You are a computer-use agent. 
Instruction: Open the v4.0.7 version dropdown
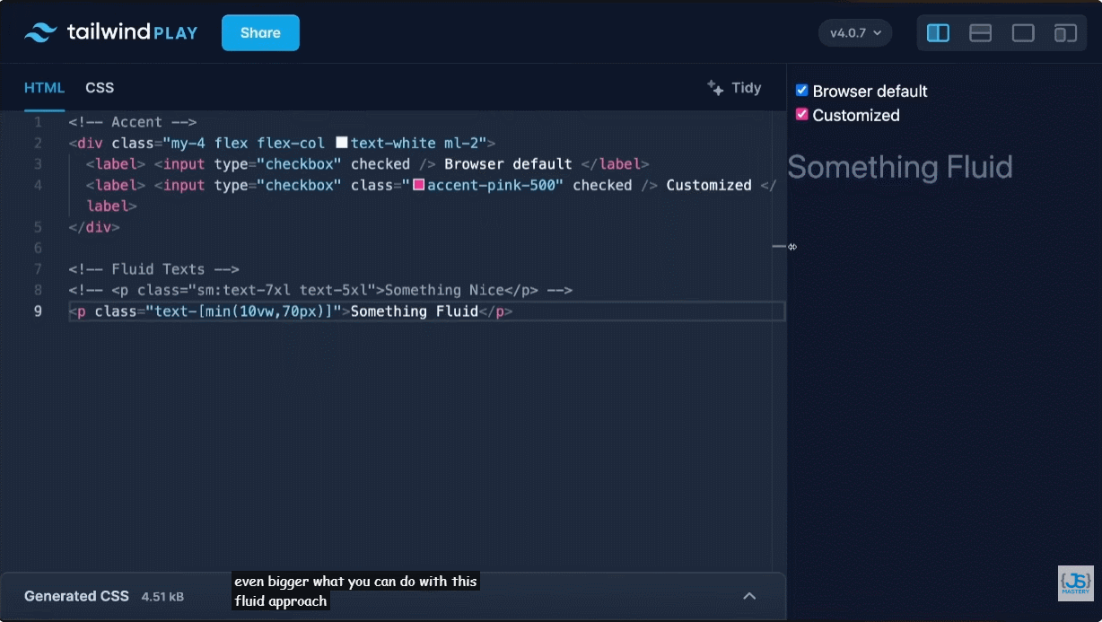click(x=854, y=33)
